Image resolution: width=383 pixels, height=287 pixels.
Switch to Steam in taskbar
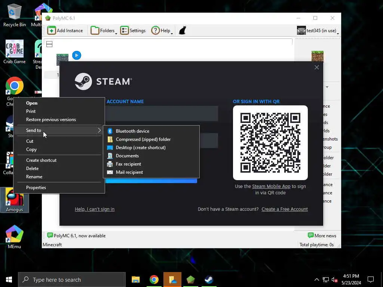(209, 280)
